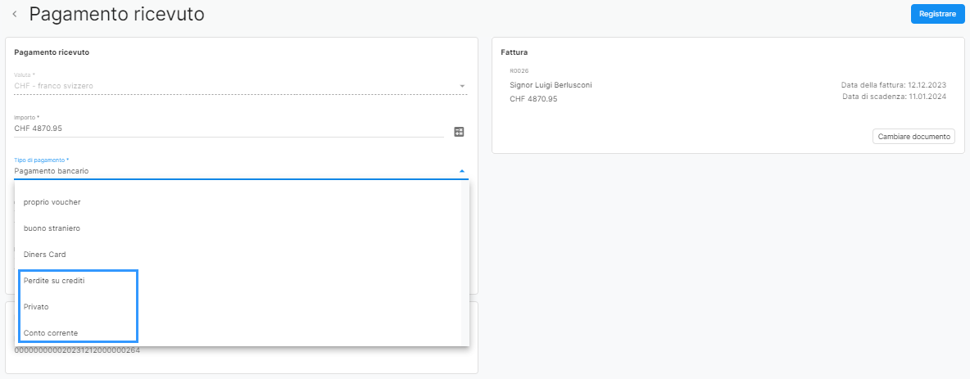Click the reference number below the dropdown
This screenshot has width=970, height=379.
pos(77,350)
